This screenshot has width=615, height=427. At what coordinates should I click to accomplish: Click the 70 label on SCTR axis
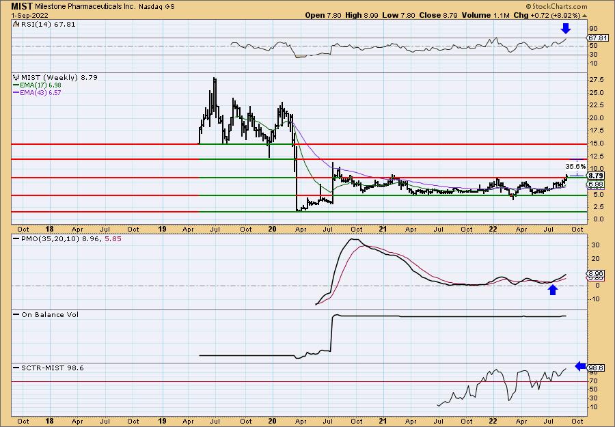click(x=593, y=381)
